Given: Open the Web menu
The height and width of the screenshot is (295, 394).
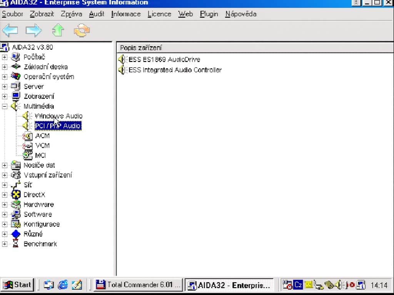Looking at the screenshot, I should (x=185, y=14).
